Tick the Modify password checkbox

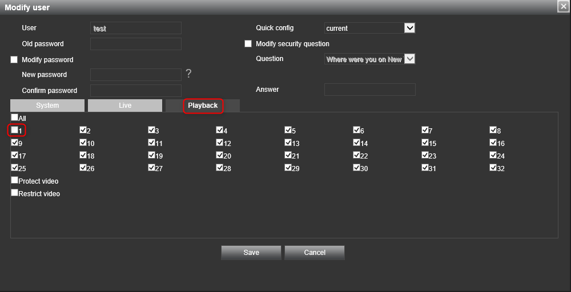[14, 59]
